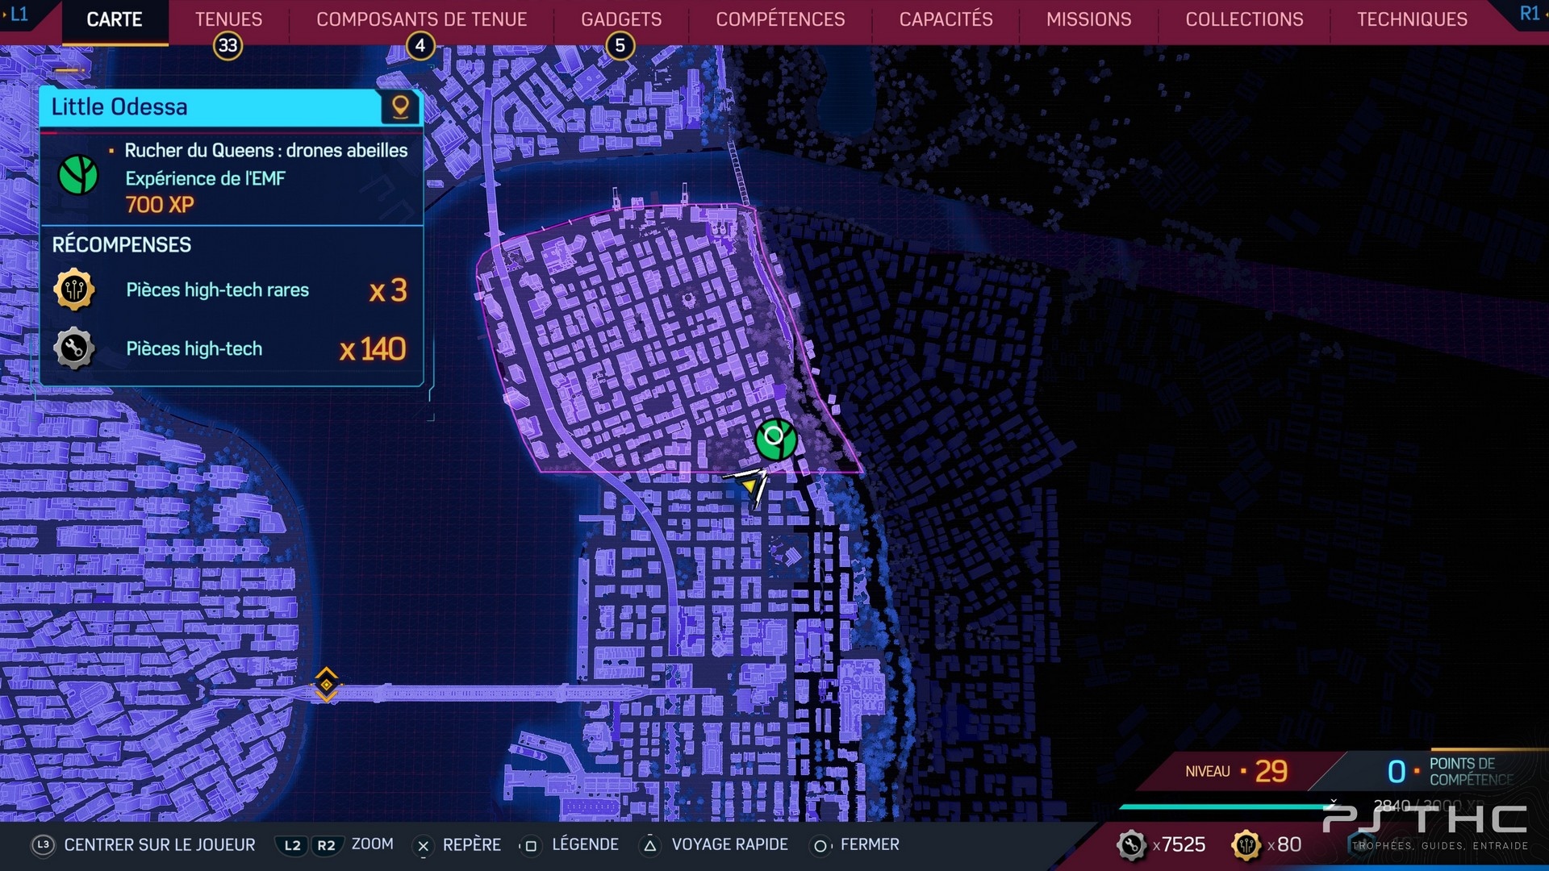Click the location pin icon beside Little Odessa
This screenshot has width=1549, height=871.
click(400, 106)
